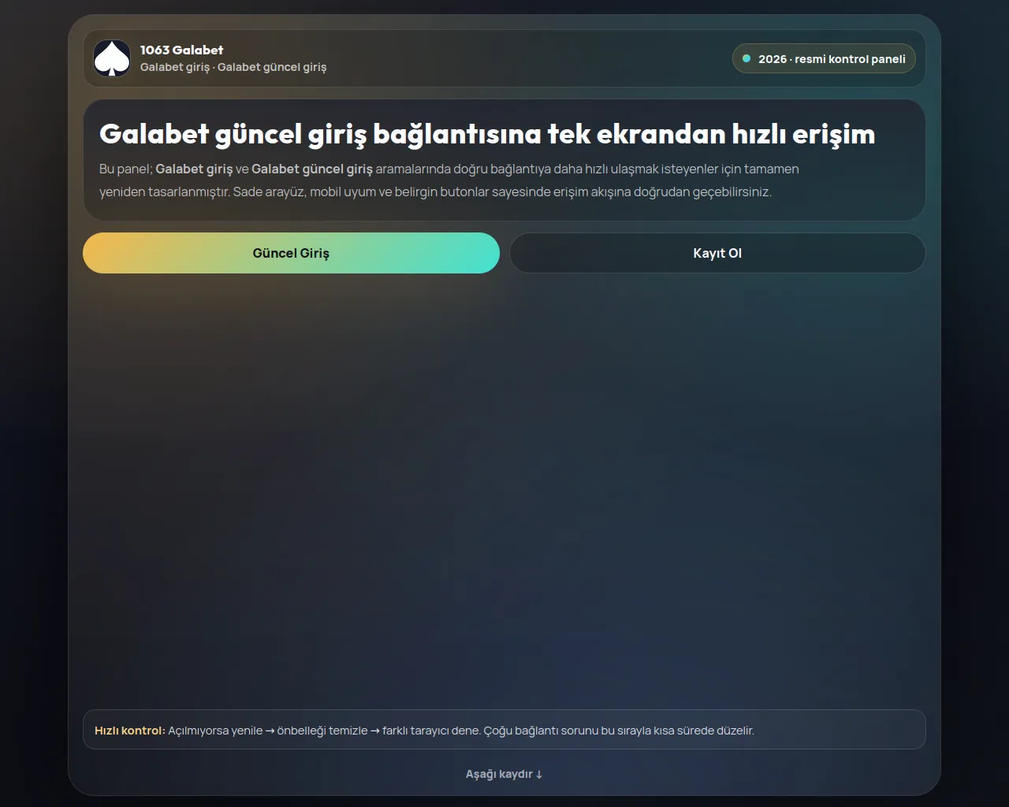Click the Kayıt Ol button
Screen dimensions: 1009x807
717,253
